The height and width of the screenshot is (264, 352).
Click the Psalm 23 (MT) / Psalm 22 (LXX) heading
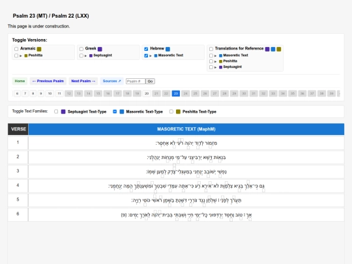click(51, 16)
